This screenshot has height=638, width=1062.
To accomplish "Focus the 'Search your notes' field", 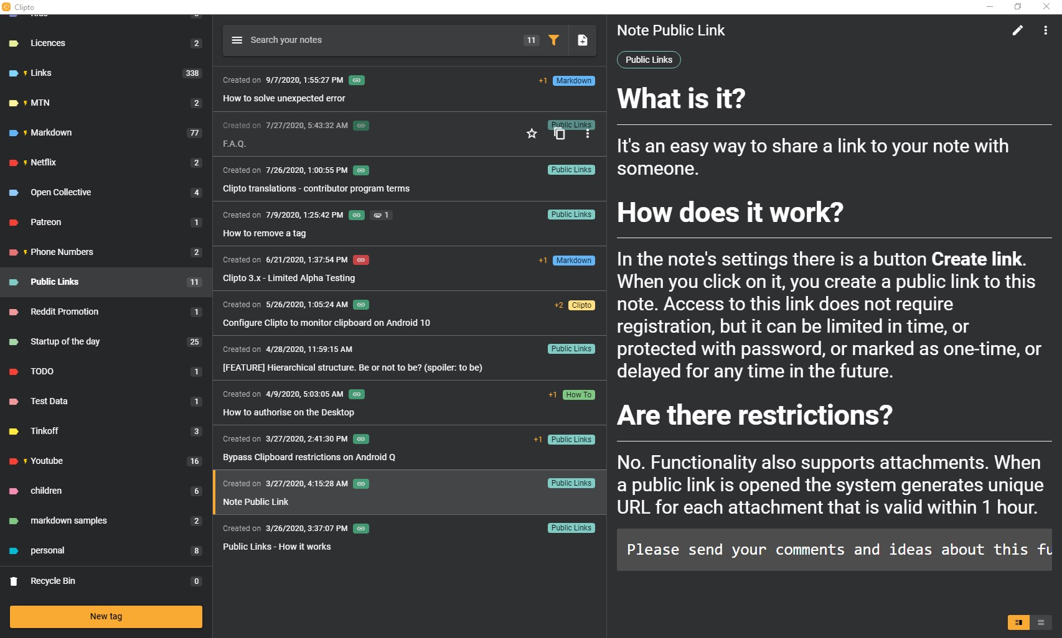I will click(x=374, y=40).
